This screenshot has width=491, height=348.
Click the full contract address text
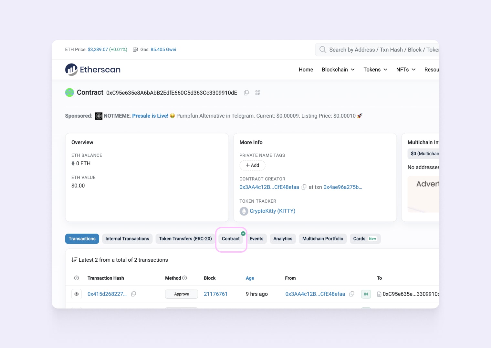click(x=172, y=93)
